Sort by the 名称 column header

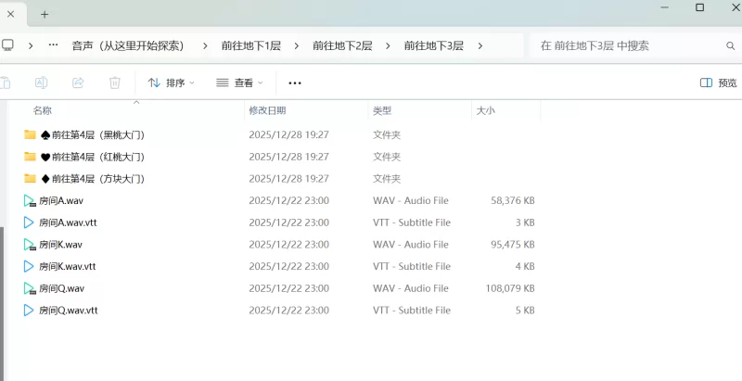click(x=42, y=110)
